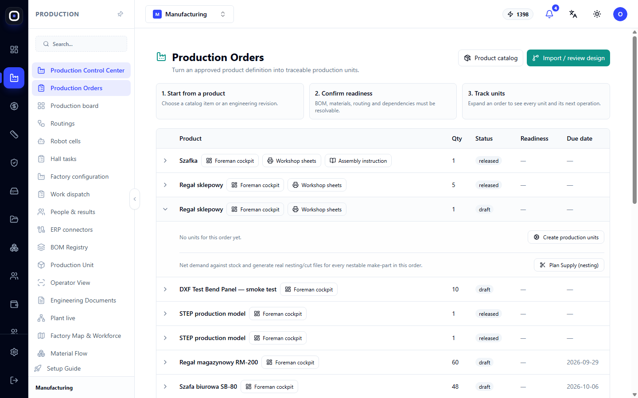
Task: Click the Qty value 60
Action: click(x=455, y=362)
